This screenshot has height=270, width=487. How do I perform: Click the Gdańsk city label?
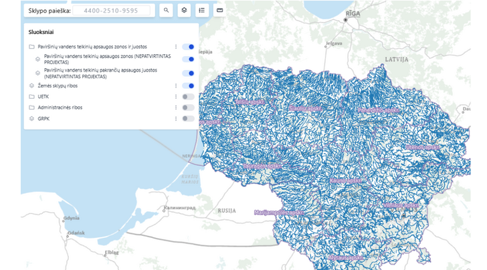coord(76,233)
